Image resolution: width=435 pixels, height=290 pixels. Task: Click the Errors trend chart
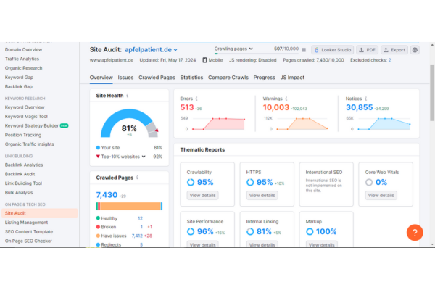pyautogui.click(x=214, y=123)
